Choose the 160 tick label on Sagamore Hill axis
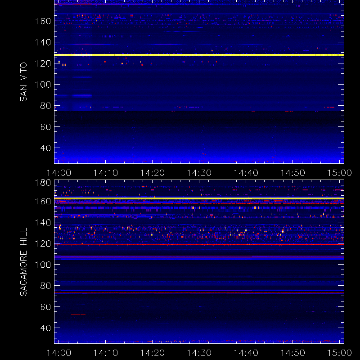This screenshot has height=360, width=360. click(43, 201)
